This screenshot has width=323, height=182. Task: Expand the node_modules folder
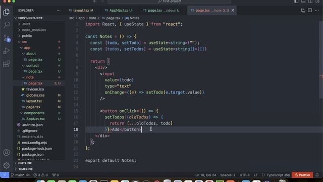[x=34, y=30]
